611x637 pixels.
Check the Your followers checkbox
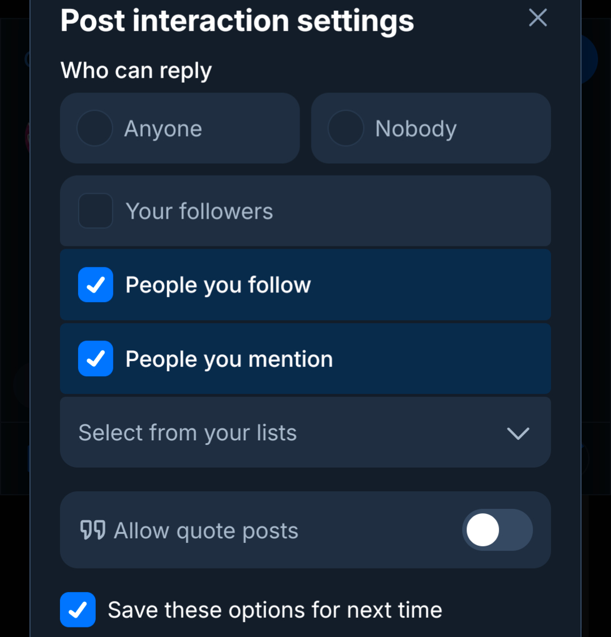pyautogui.click(x=95, y=211)
